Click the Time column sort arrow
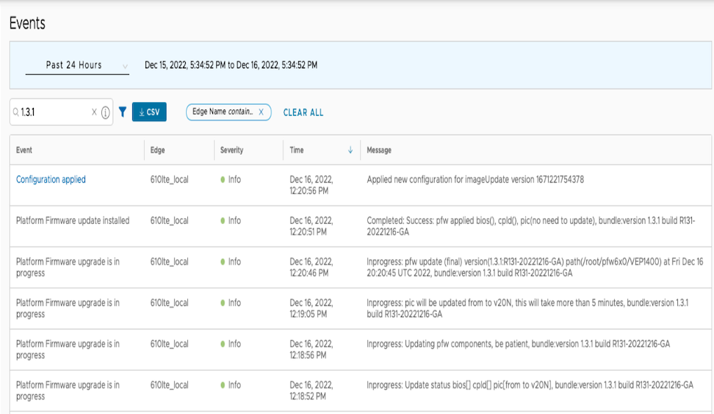714x414 pixels. click(350, 150)
